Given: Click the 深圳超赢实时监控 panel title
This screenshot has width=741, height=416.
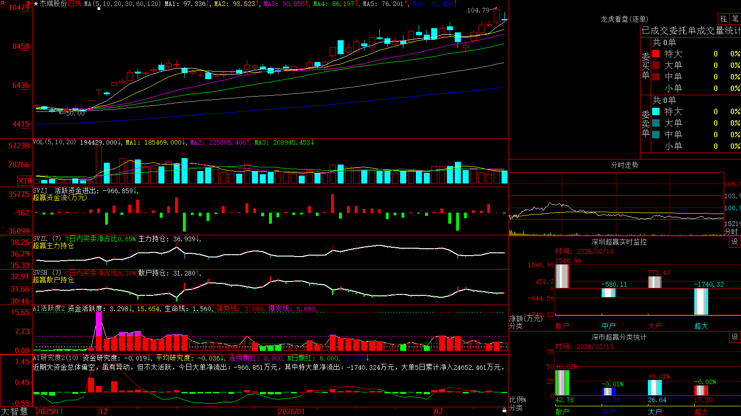Looking at the screenshot, I should pos(619,242).
